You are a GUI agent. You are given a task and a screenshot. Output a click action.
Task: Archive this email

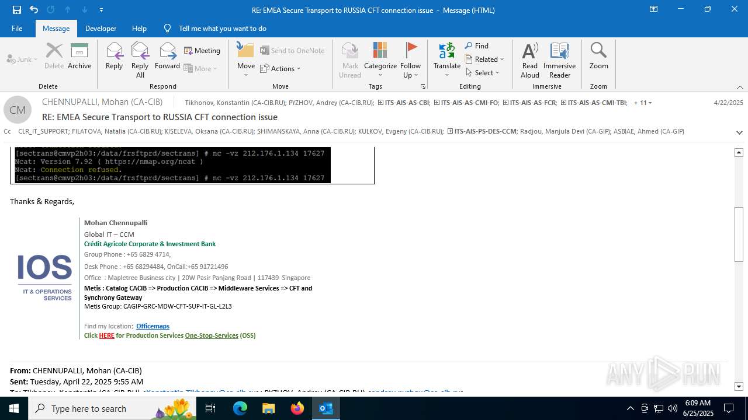[x=79, y=57]
